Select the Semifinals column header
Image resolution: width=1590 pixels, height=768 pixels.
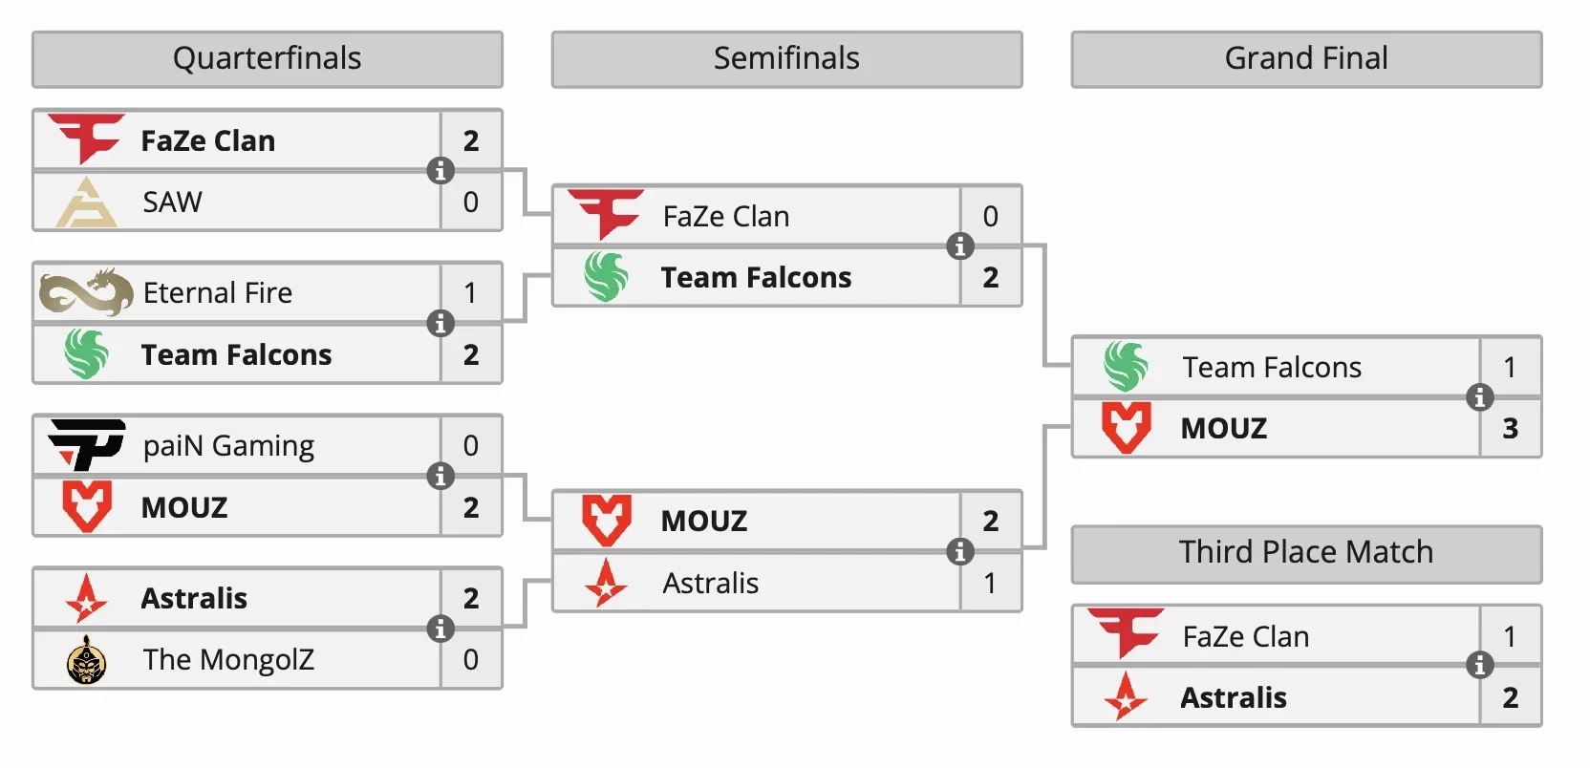coord(786,59)
